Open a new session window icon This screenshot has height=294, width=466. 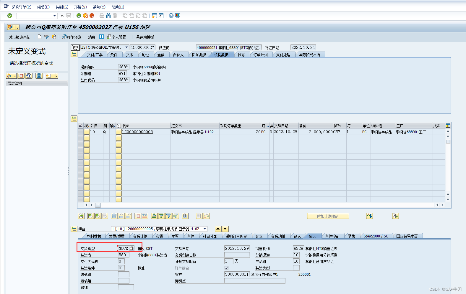pos(155,16)
